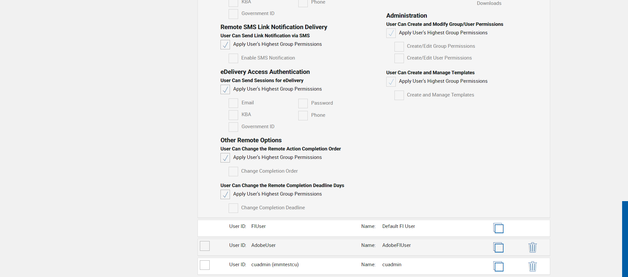Viewport: 628px width, 277px height.
Task: Check Create/Edit Group Permissions
Action: coord(399,46)
